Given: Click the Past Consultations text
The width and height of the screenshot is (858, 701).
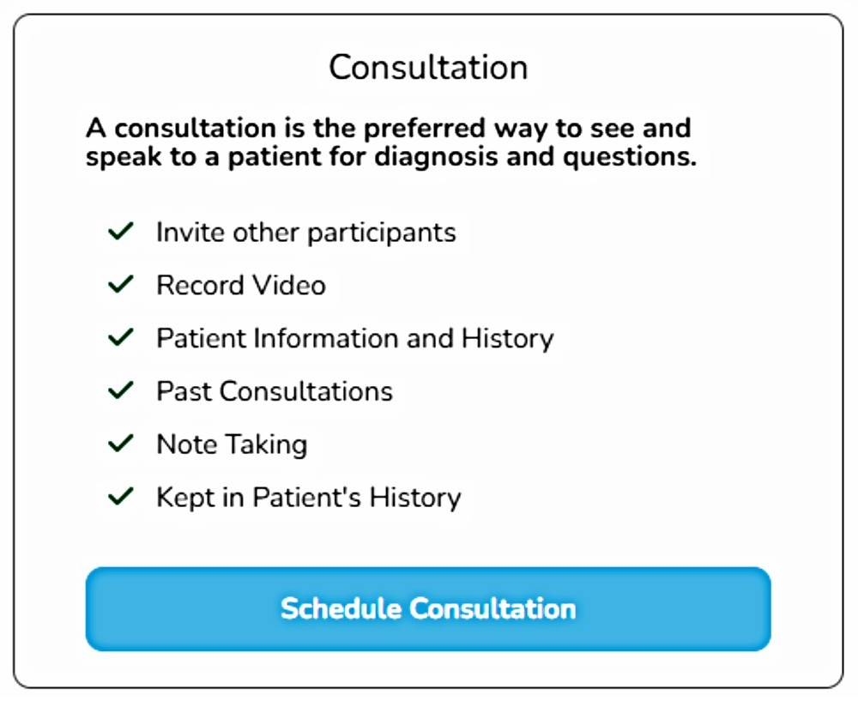Looking at the screenshot, I should pos(274,392).
